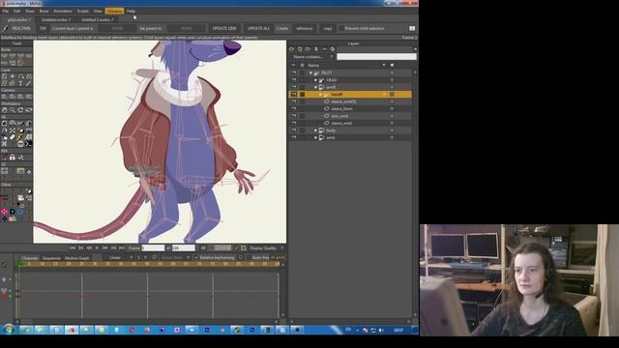The height and width of the screenshot is (348, 619).
Task: Open the Draw menu
Action: (x=30, y=11)
